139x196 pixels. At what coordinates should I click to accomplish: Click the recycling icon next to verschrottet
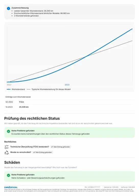click(6, 153)
